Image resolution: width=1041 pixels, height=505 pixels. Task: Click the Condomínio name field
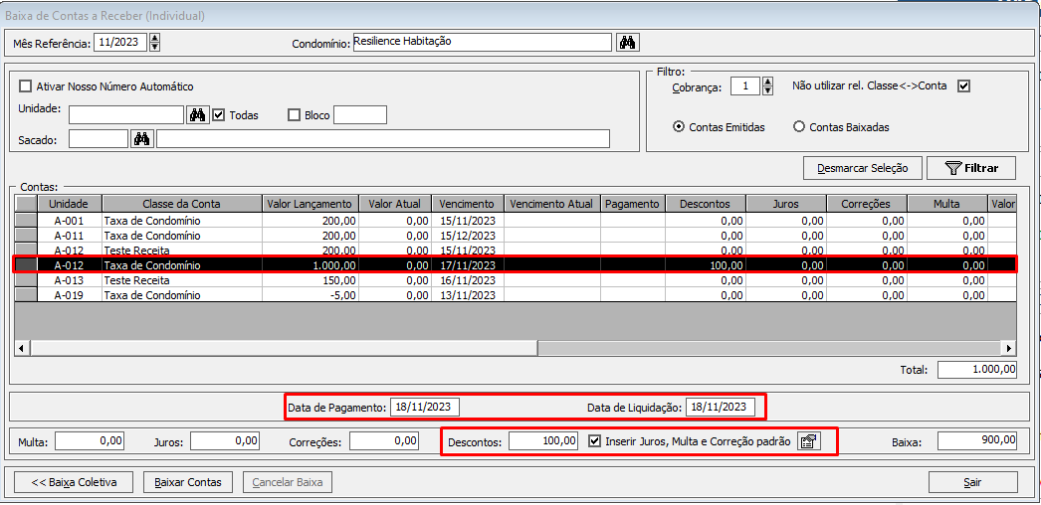pyautogui.click(x=482, y=43)
